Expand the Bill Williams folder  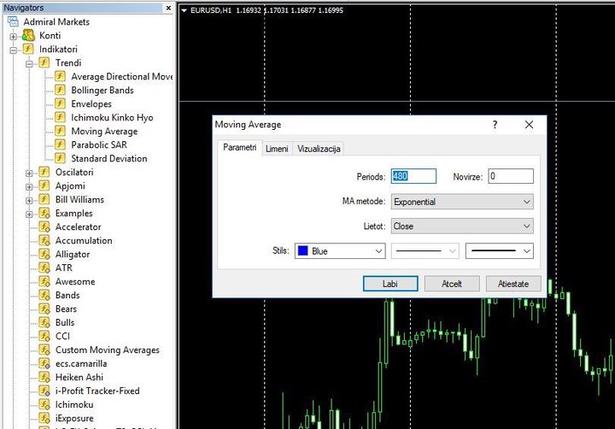click(29, 201)
